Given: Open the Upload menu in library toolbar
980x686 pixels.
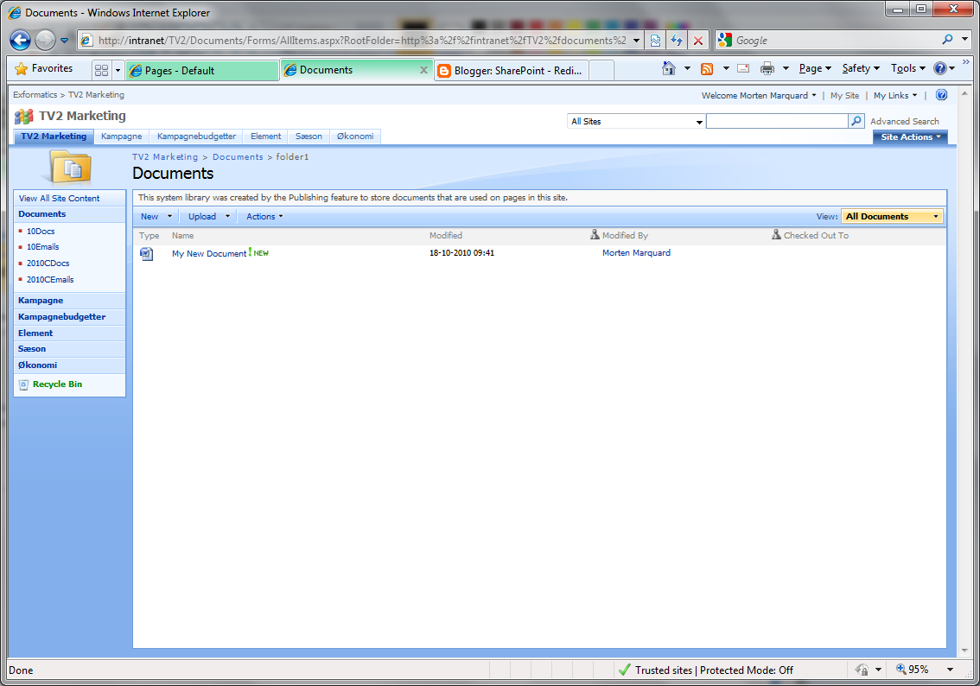Looking at the screenshot, I should (209, 216).
